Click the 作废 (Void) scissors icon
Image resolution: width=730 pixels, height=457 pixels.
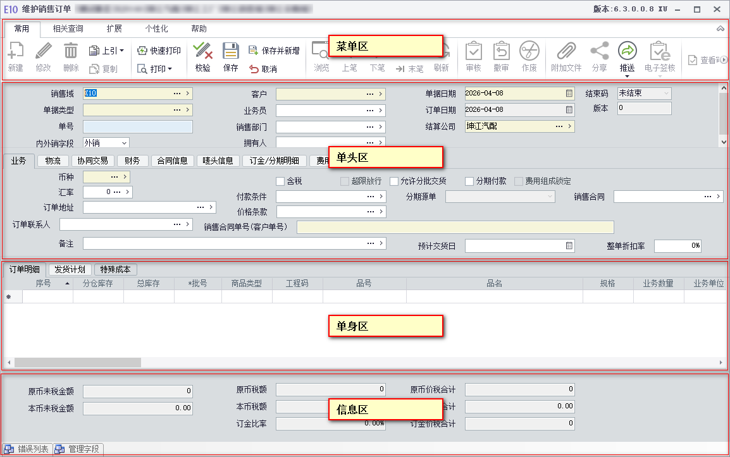pos(529,51)
